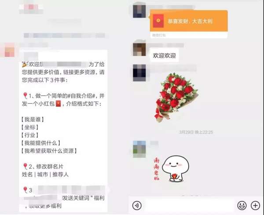
Task: Tap the voice message microphone icon
Action: pos(137,205)
